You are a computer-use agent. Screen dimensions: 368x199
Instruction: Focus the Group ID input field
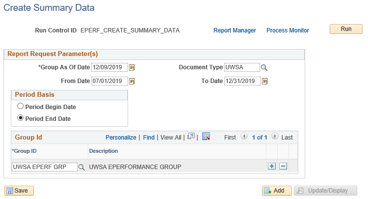[45, 167]
